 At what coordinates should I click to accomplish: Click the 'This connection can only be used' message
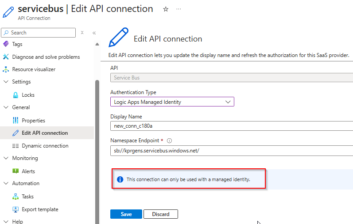[x=188, y=179]
